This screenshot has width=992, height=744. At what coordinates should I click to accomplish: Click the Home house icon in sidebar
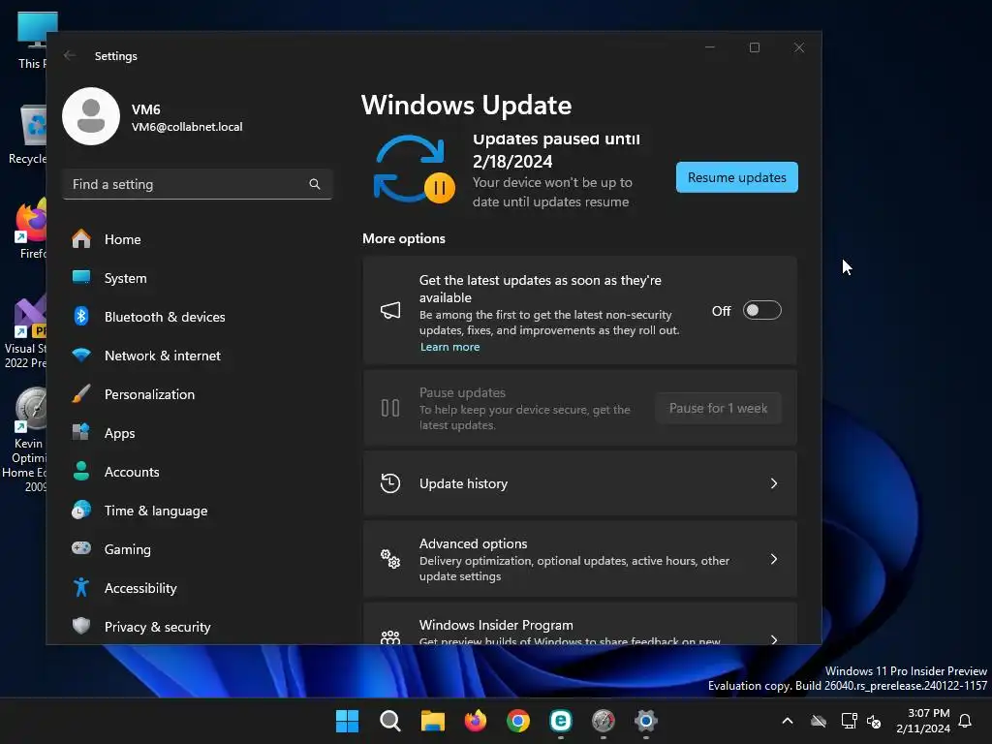(81, 239)
